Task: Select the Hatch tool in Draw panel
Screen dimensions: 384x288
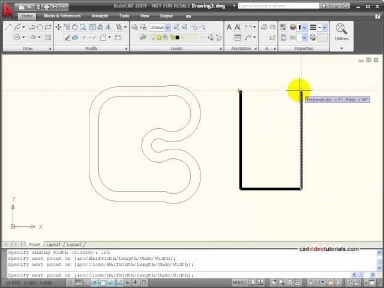Action: point(48,37)
